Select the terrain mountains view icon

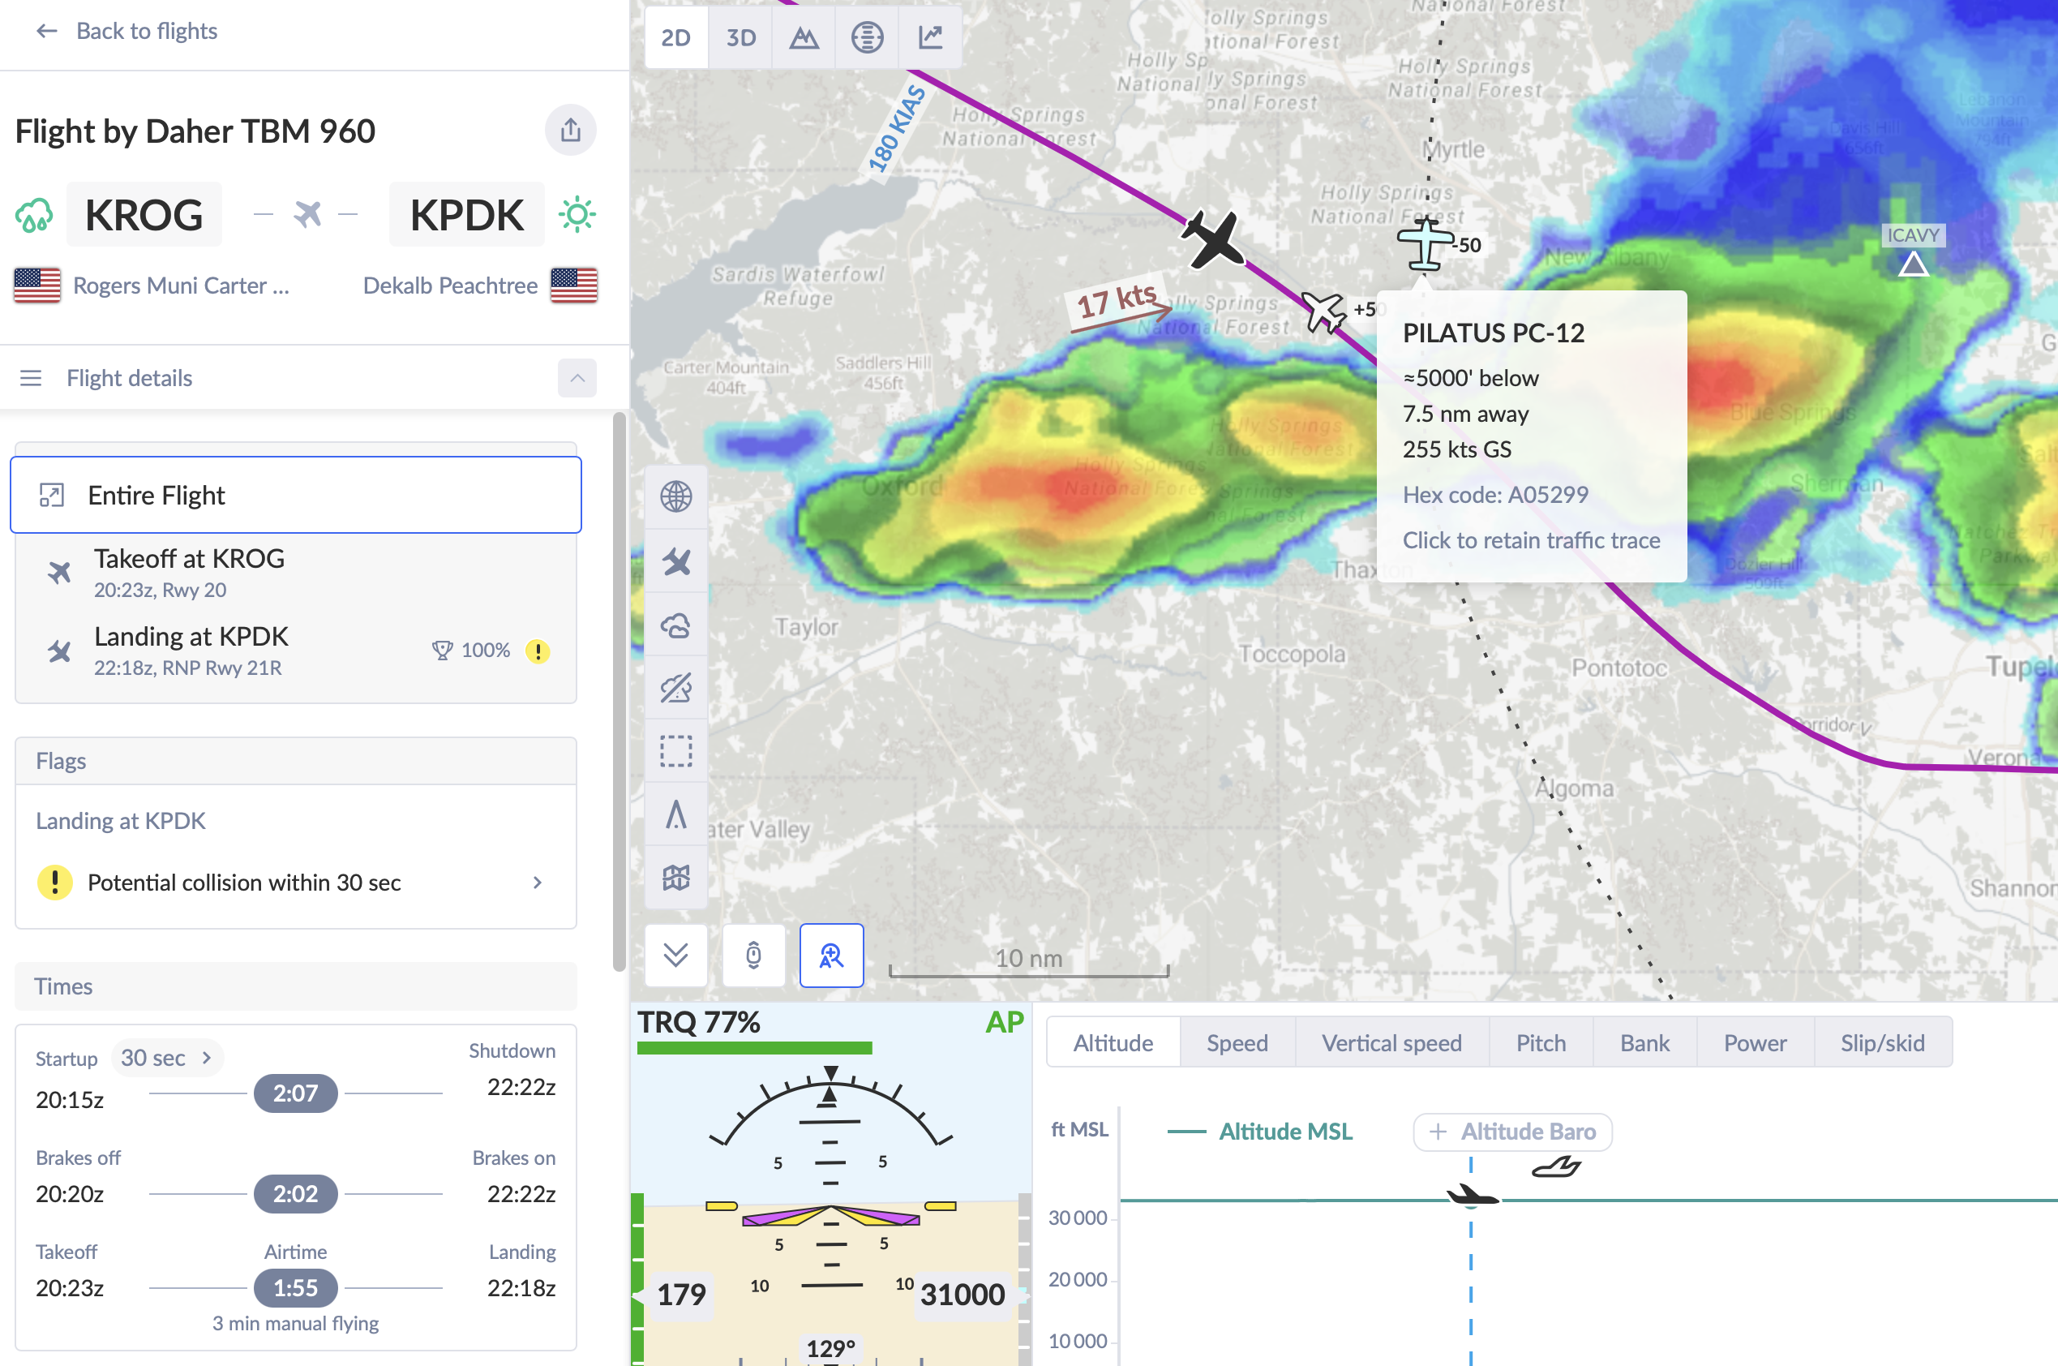[x=803, y=37]
